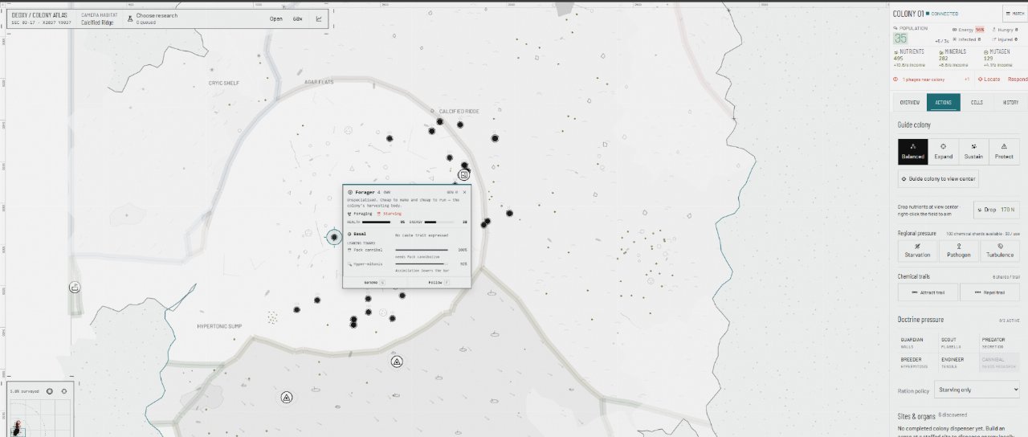Click the Cannibal needs research doctrine tile
This screenshot has width=1028, height=437.
click(1000, 362)
